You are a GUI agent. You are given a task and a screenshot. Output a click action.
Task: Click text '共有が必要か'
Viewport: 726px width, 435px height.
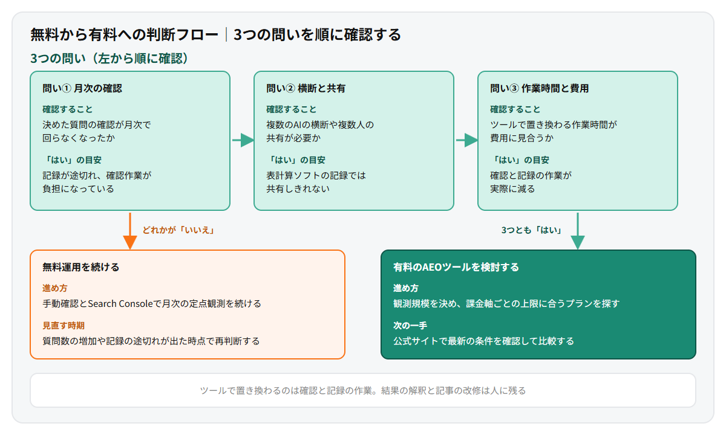point(293,138)
